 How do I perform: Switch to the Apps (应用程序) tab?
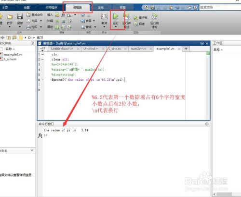pos(52,8)
